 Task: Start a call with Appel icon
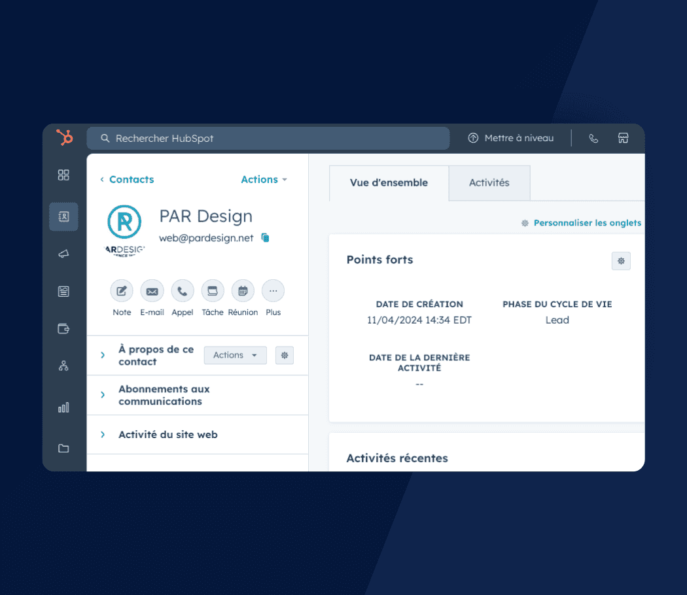point(183,291)
